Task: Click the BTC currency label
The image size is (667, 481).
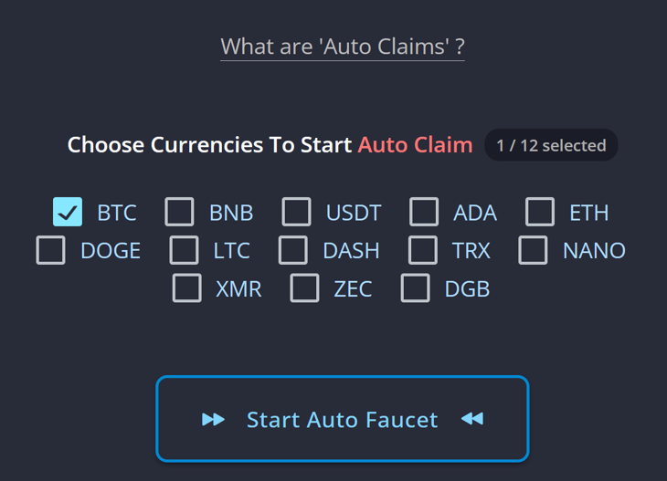Action: point(117,214)
